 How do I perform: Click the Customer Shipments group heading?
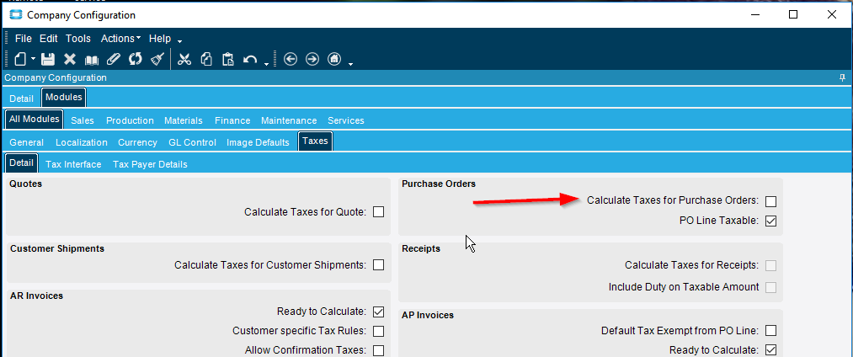point(57,248)
